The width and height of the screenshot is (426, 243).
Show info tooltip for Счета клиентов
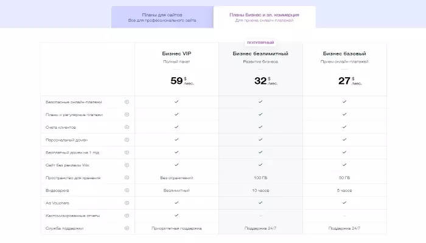click(x=127, y=127)
